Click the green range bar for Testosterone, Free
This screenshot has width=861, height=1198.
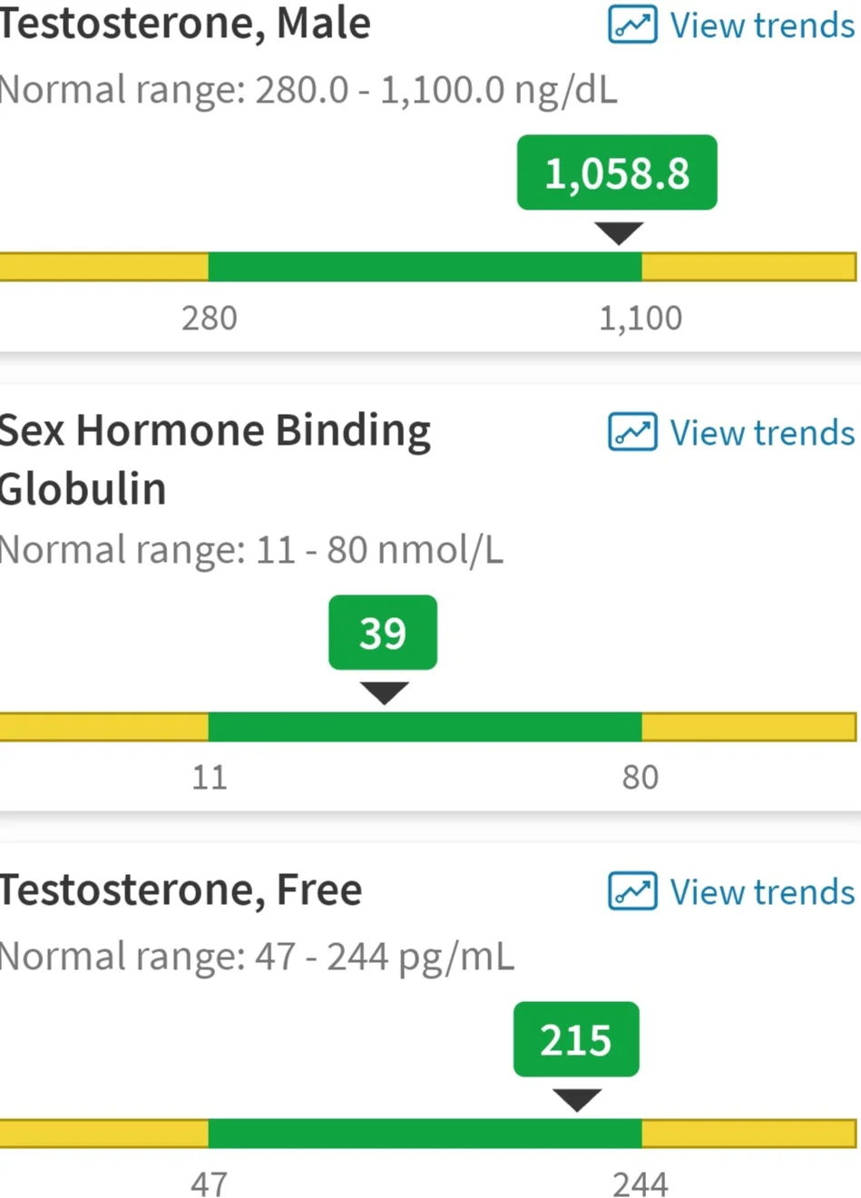tap(425, 1134)
